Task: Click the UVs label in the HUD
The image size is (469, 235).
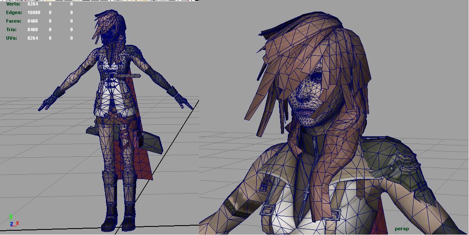Action: 12,38
